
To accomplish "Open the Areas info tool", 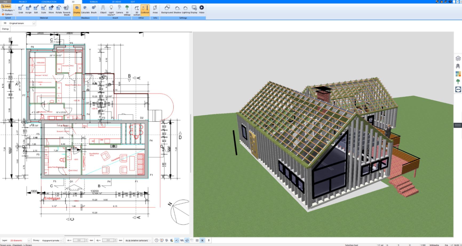I will [155, 9].
